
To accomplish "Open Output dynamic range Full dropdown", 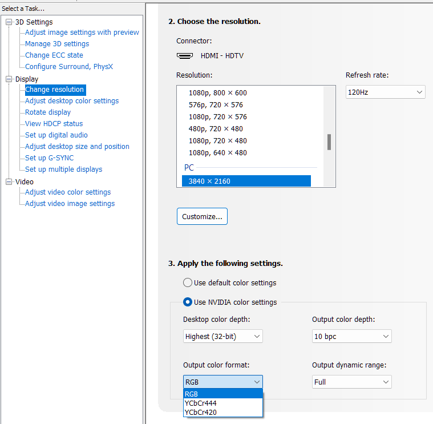I will pos(352,382).
